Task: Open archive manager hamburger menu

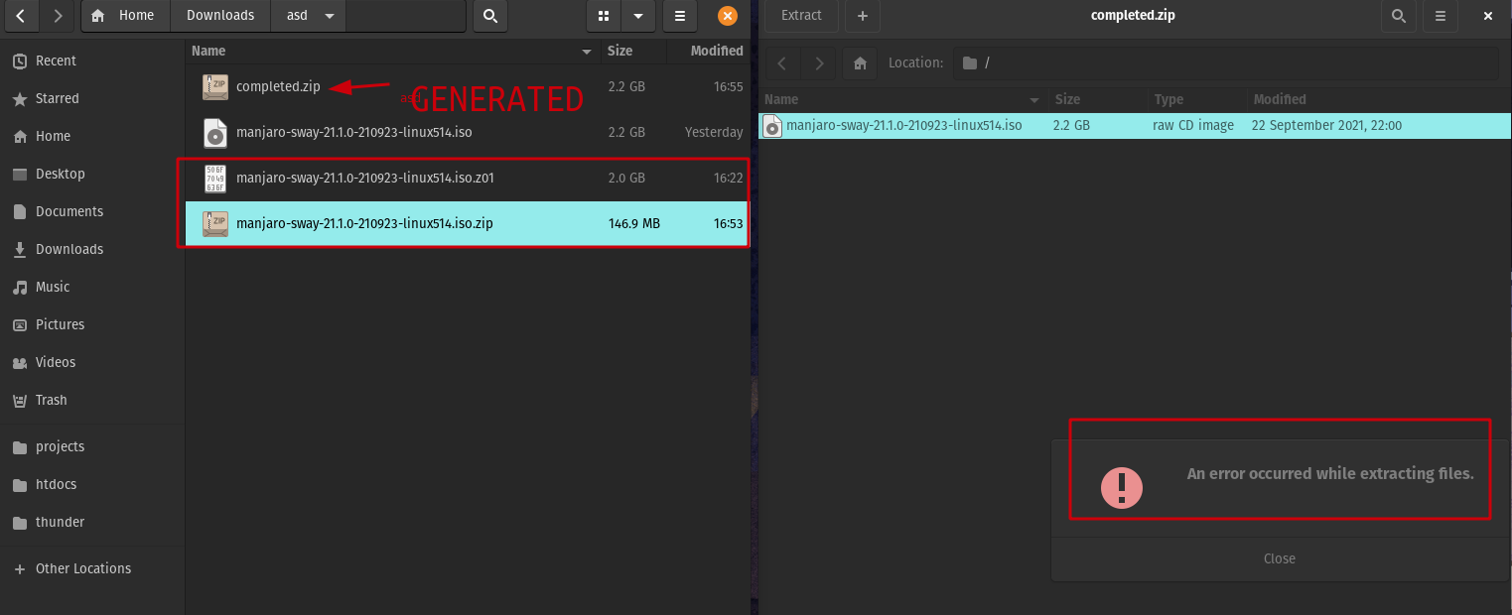Action: (1440, 15)
